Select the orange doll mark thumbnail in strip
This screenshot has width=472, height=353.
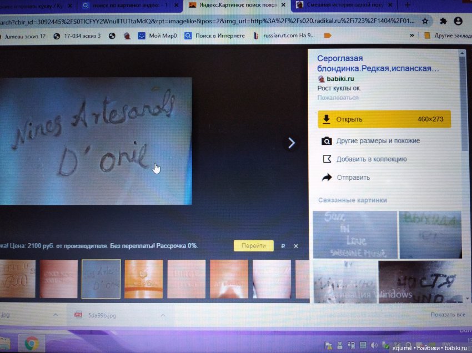[x=144, y=279]
